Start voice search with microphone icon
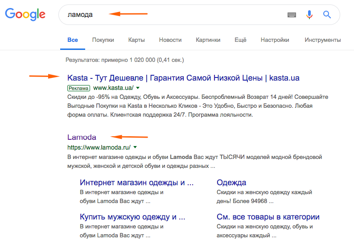Image resolution: width=354 pixels, height=244 pixels. (309, 15)
